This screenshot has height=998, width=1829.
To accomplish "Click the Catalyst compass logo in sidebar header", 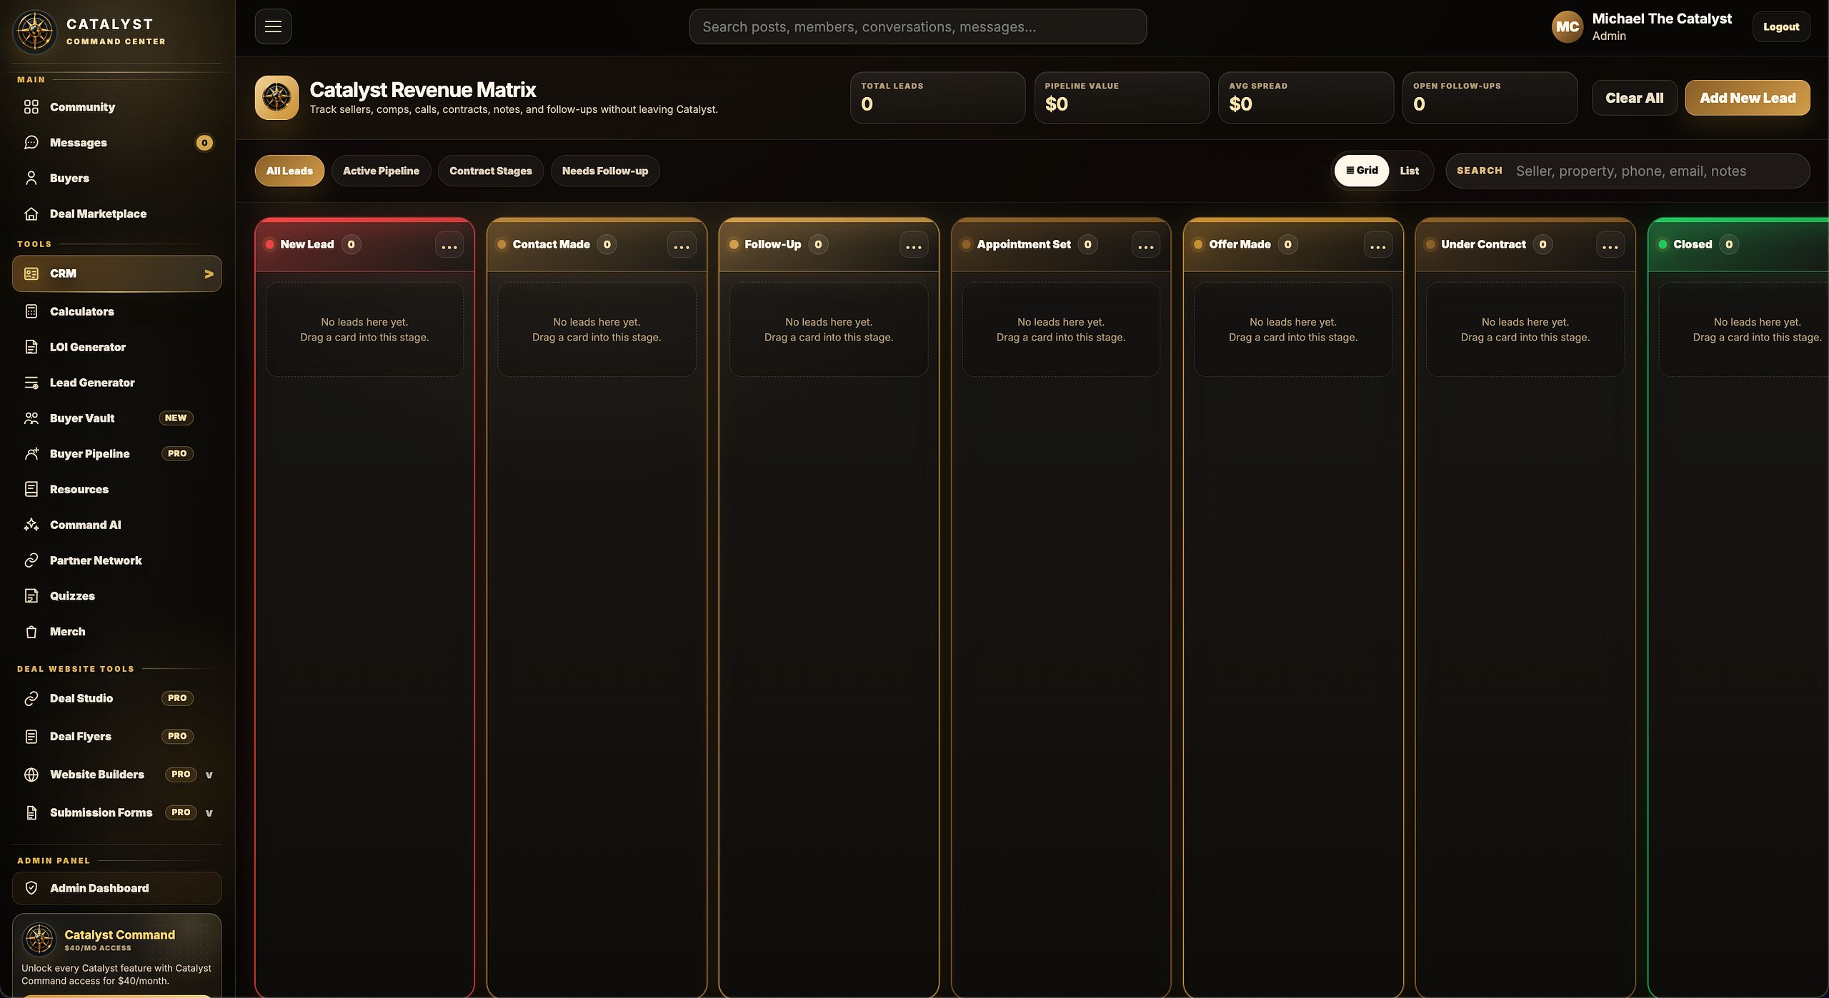I will 34,31.
